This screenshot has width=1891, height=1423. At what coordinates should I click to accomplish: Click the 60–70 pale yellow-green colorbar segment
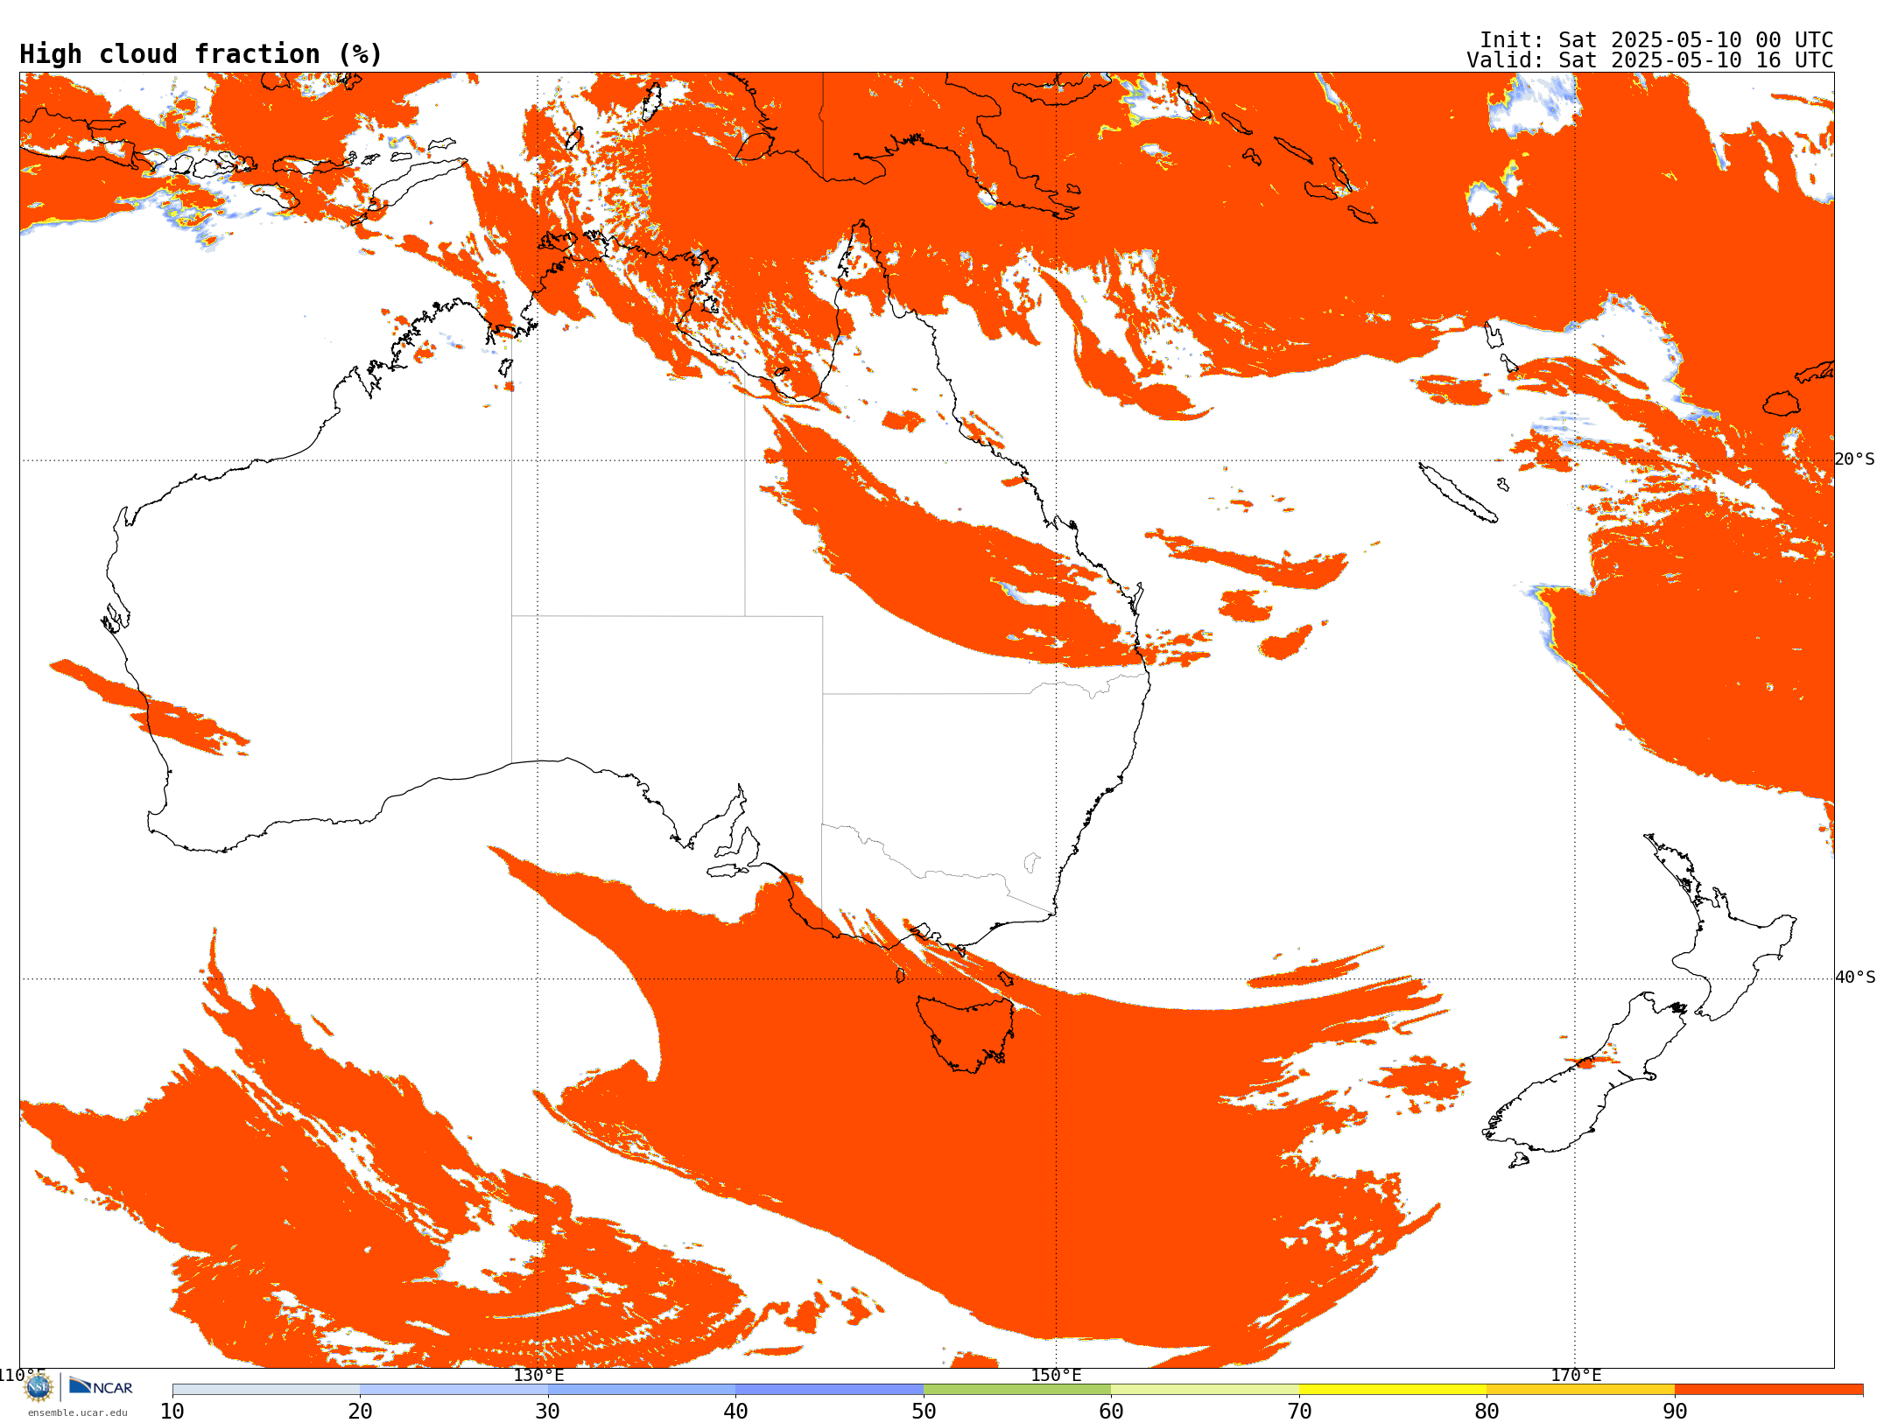click(1205, 1390)
